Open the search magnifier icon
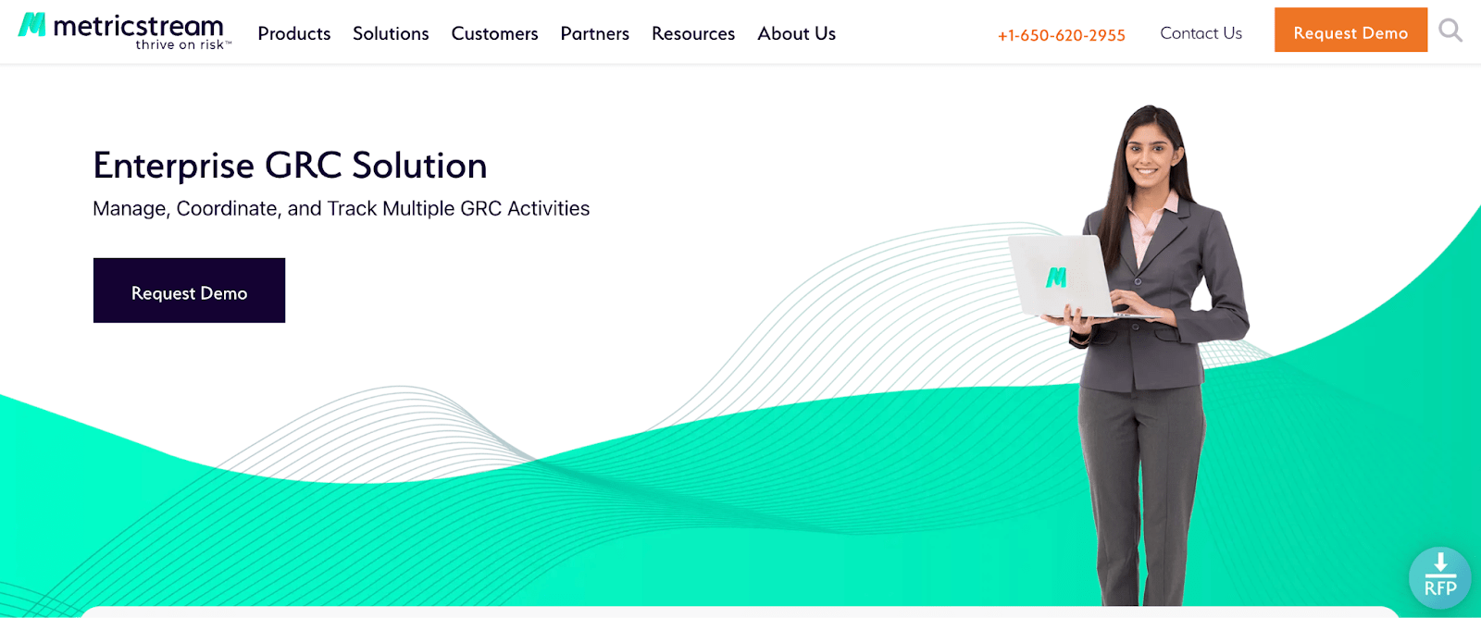Screen dimensions: 1481x618 click(1450, 31)
